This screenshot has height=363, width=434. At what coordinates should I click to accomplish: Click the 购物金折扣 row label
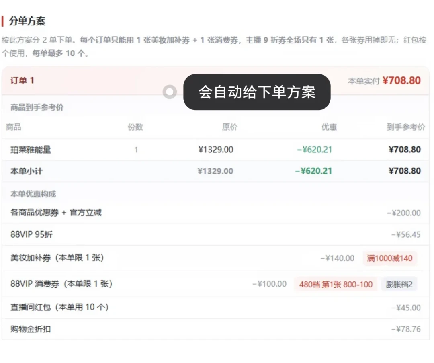(31, 329)
